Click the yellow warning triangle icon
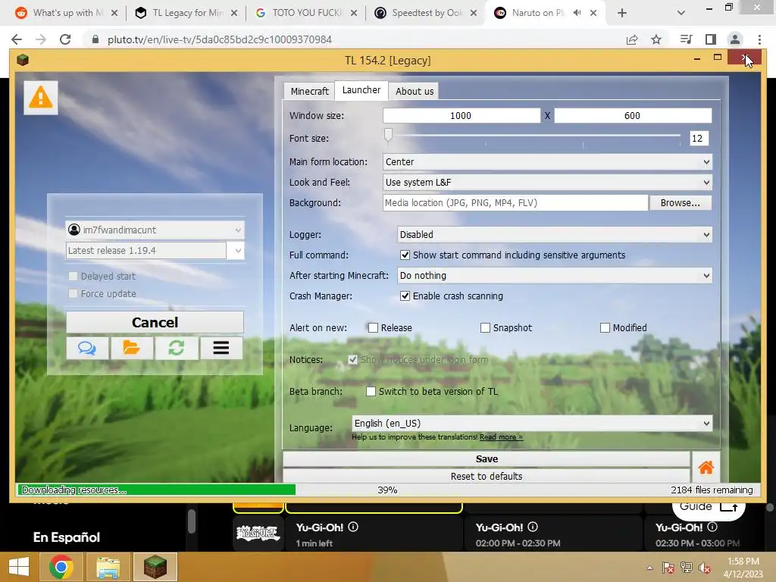This screenshot has width=776, height=582. coord(41,98)
